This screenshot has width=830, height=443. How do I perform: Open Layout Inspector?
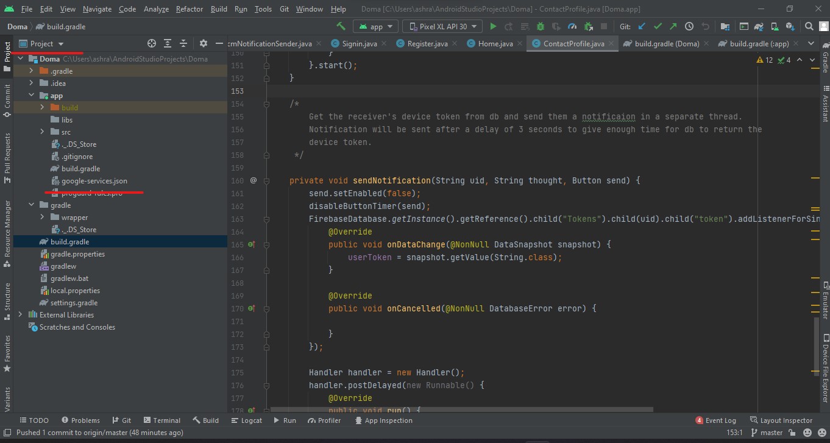point(781,420)
